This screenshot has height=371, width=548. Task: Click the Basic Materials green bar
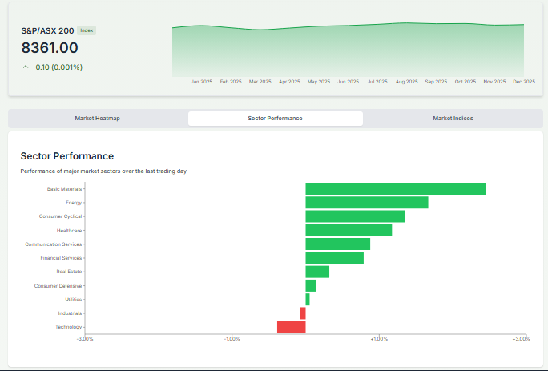point(396,189)
